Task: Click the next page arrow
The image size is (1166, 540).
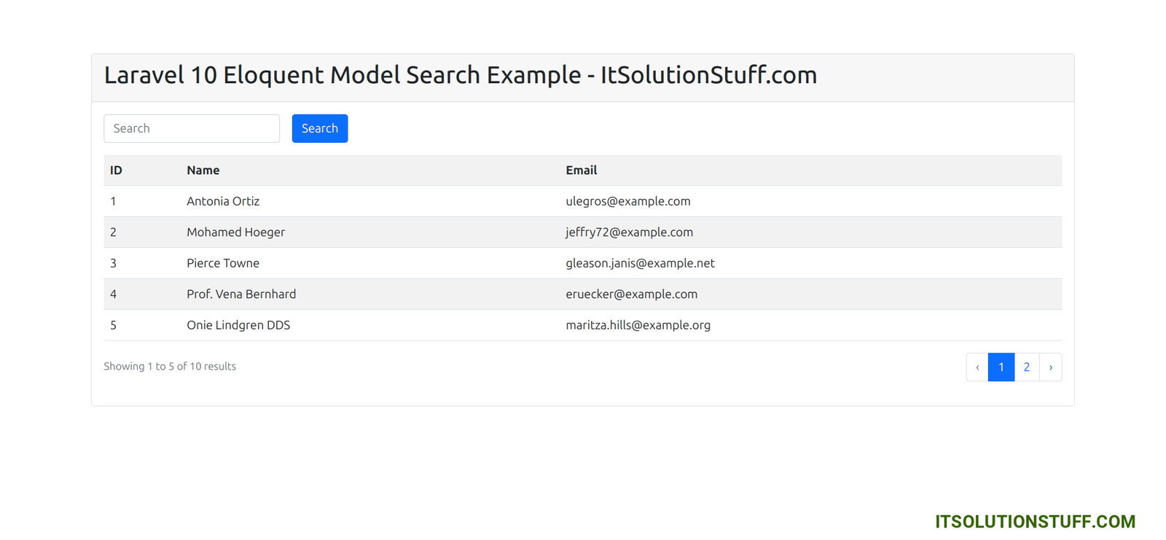Action: point(1050,367)
